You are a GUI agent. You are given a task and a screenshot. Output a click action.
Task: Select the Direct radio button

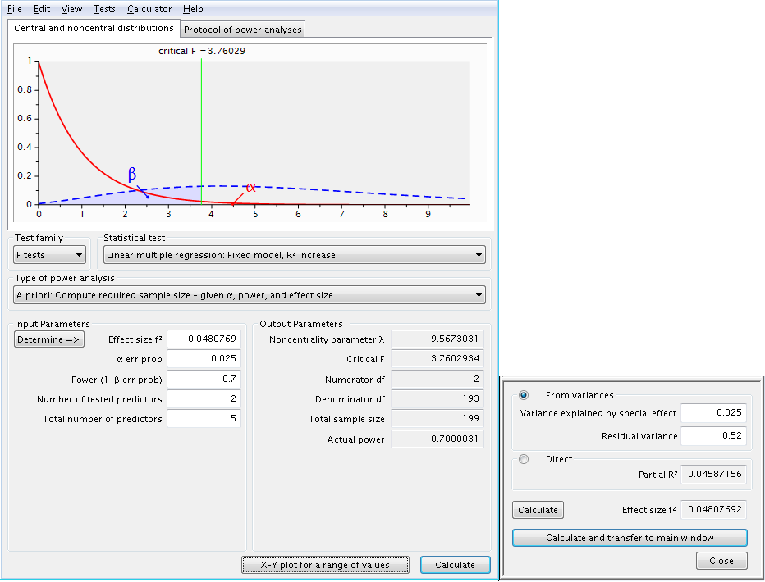(523, 459)
